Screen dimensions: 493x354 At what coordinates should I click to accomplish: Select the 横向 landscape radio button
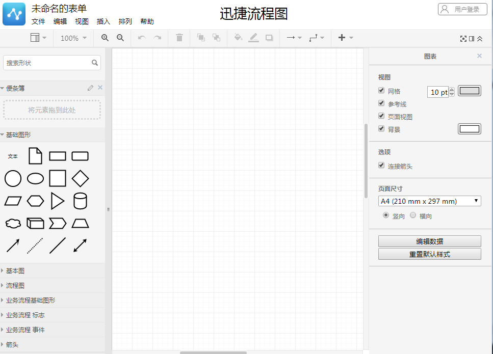point(413,215)
